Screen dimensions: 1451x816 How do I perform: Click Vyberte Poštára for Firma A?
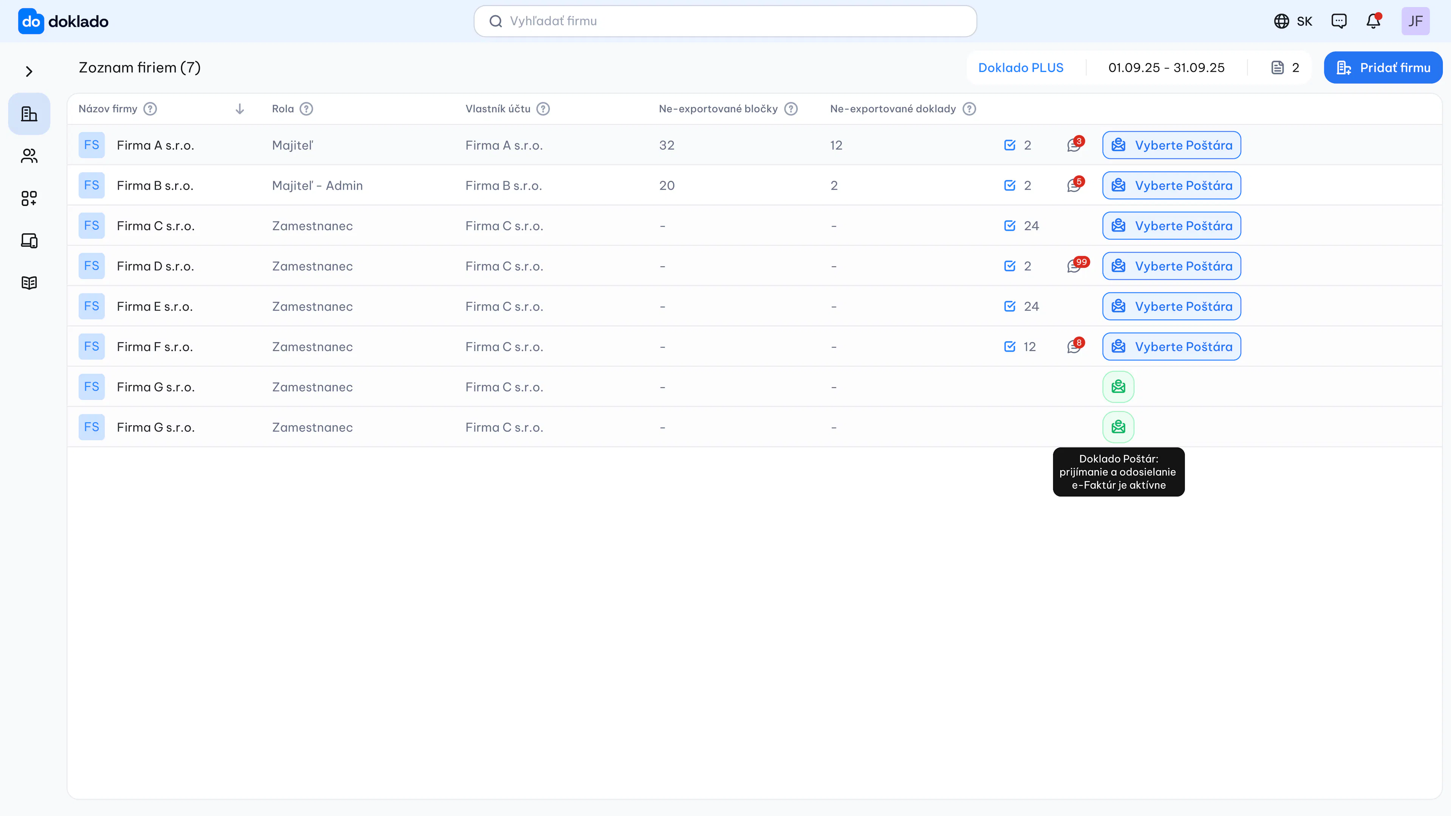click(1172, 145)
